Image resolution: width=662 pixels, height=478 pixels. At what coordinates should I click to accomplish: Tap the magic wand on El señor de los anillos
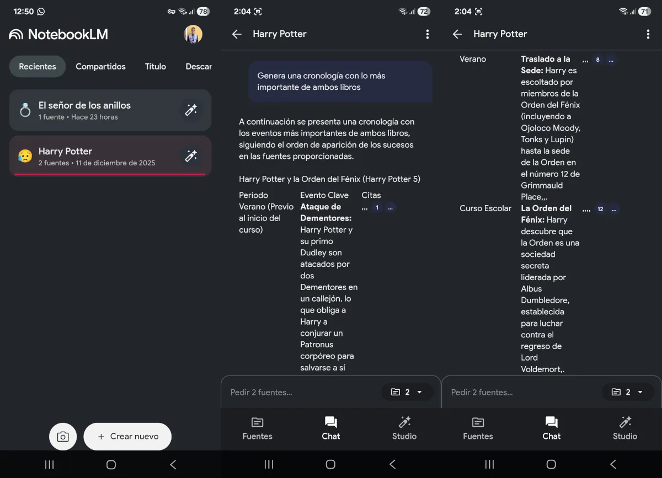point(191,110)
